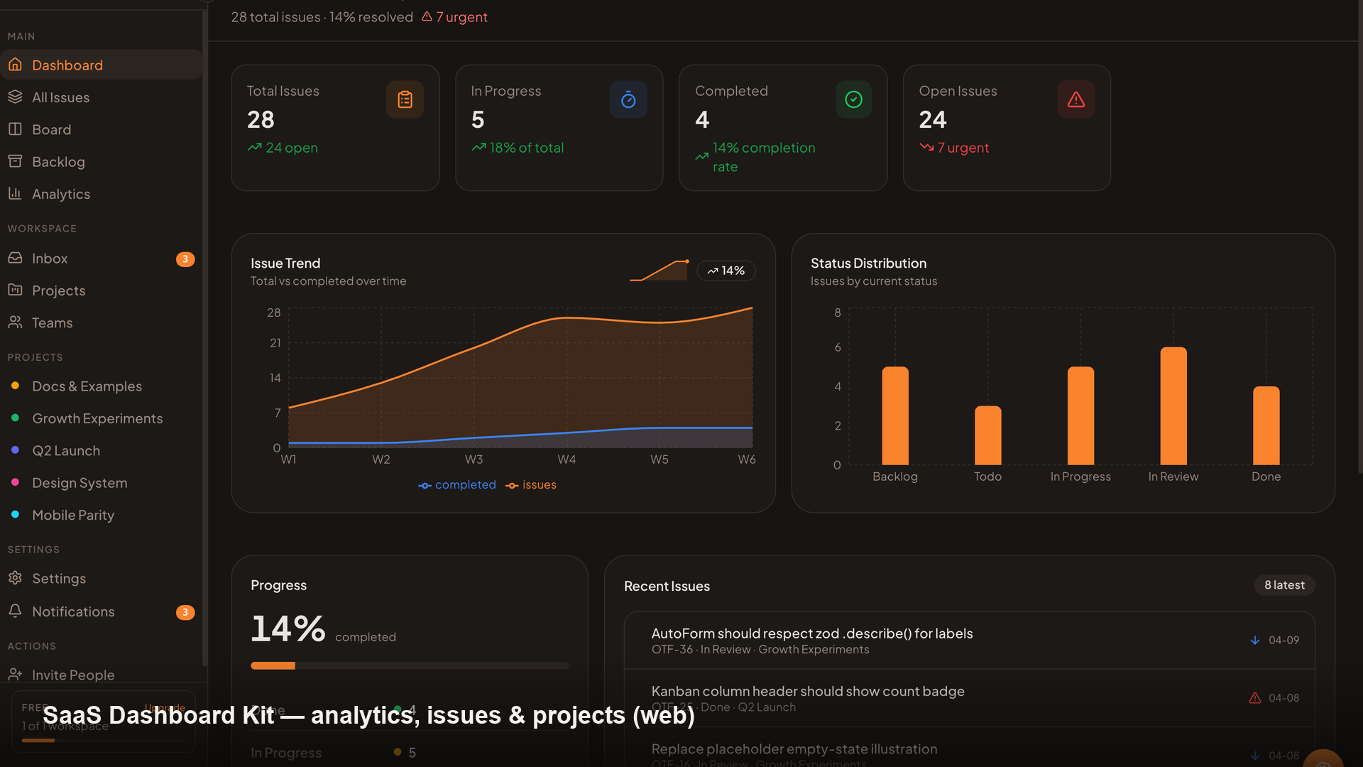Click the Backlog bar in Status Distribution

(895, 416)
